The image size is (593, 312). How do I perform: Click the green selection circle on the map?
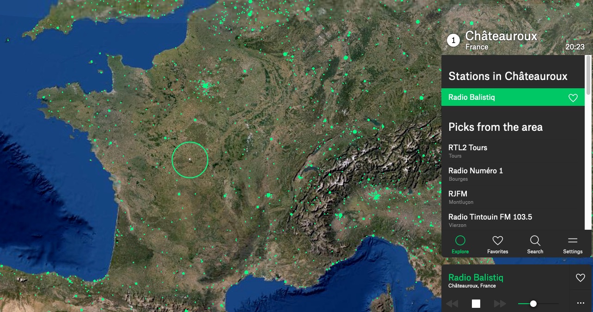(190, 159)
